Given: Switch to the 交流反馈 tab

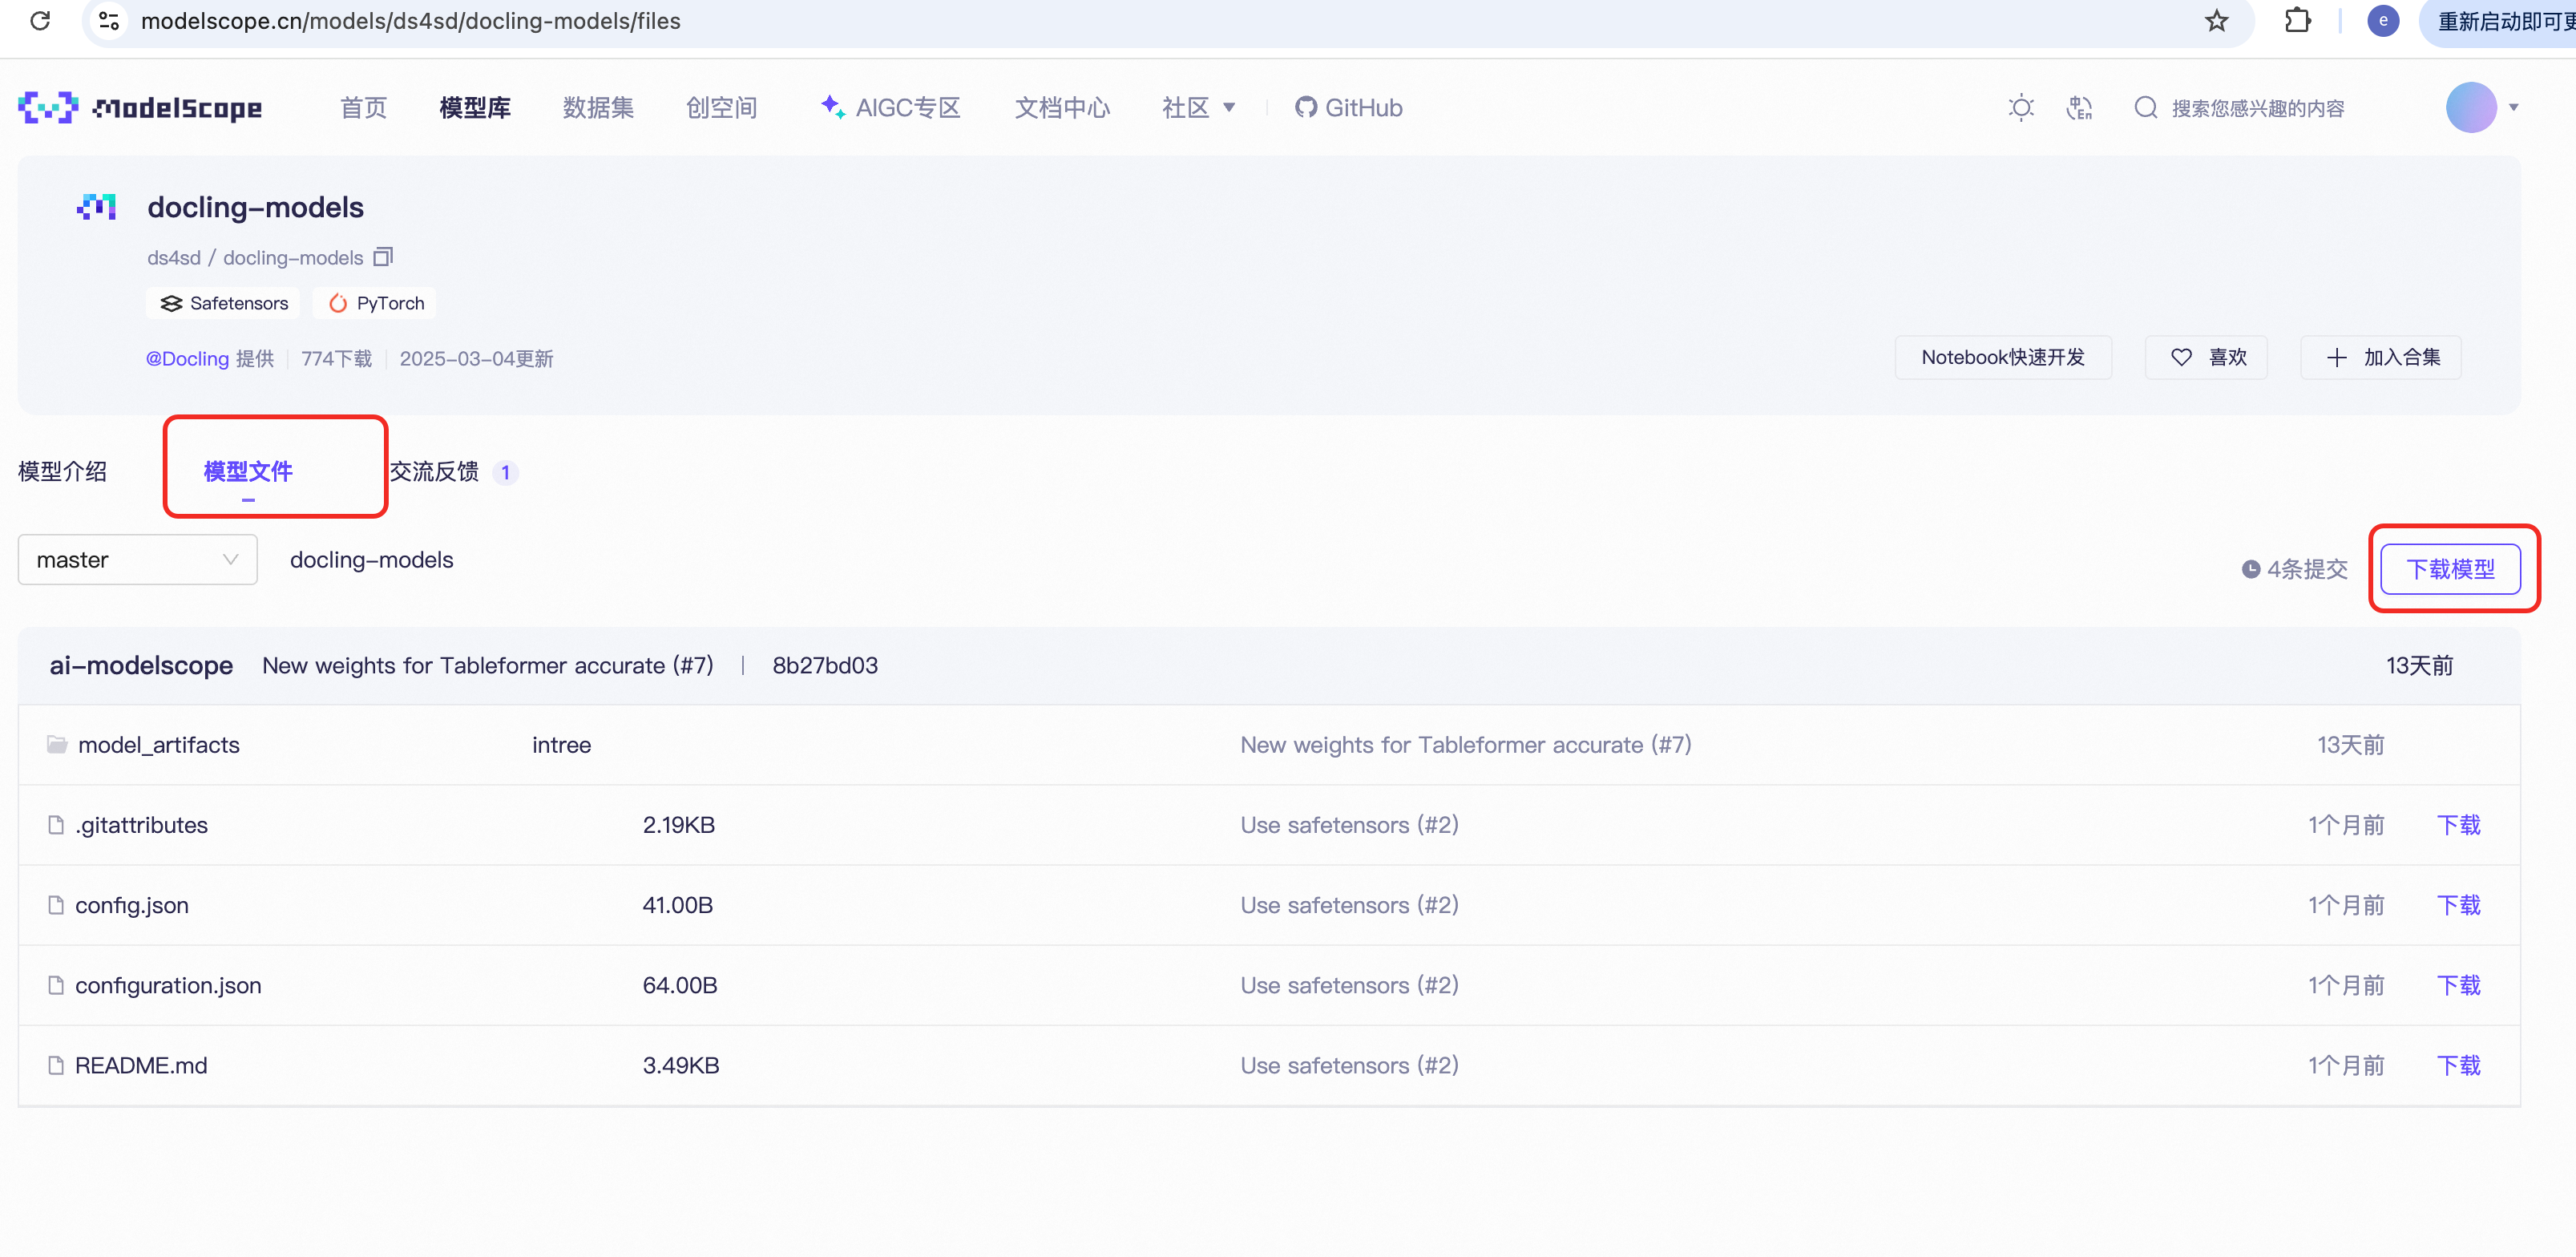Looking at the screenshot, I should [434, 471].
